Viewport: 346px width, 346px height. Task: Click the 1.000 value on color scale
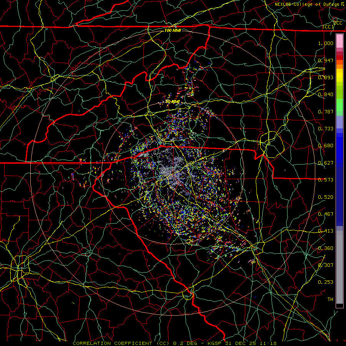pyautogui.click(x=326, y=43)
